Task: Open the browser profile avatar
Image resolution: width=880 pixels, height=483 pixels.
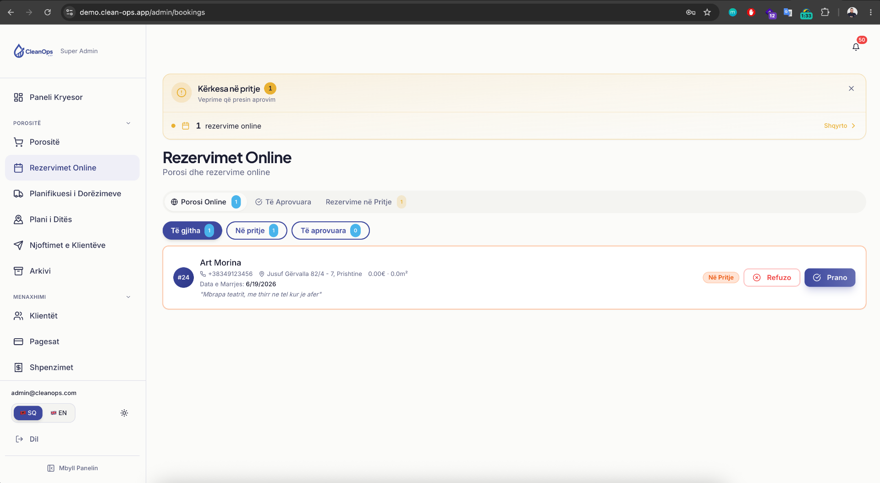Action: (852, 12)
